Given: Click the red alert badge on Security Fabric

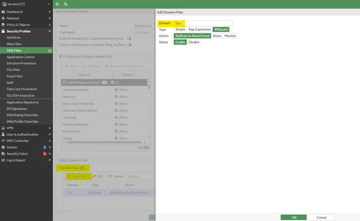Looking at the screenshot, I should tap(44, 154).
